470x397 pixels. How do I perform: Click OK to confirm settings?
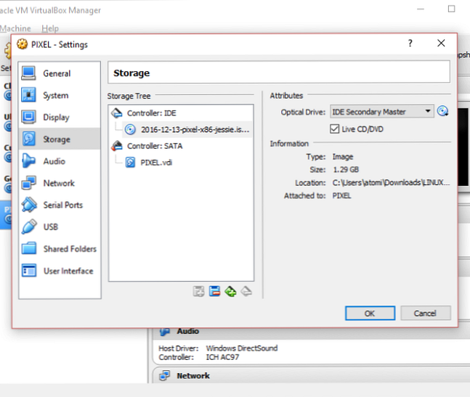click(x=369, y=313)
